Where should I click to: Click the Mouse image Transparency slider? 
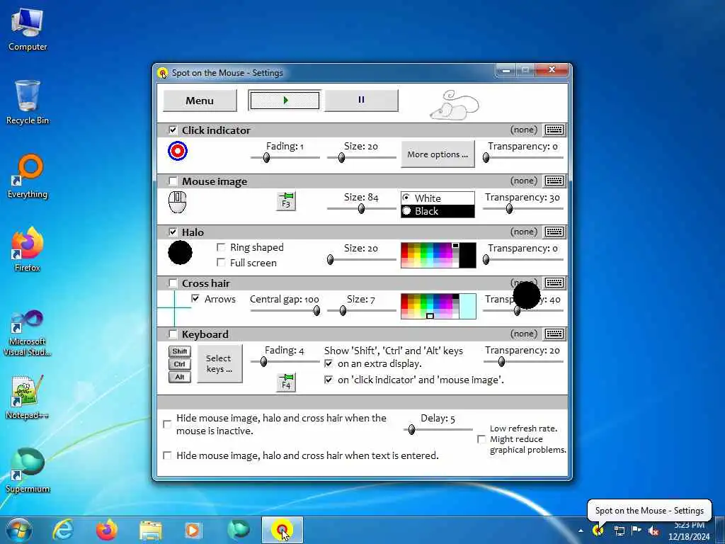point(523,209)
